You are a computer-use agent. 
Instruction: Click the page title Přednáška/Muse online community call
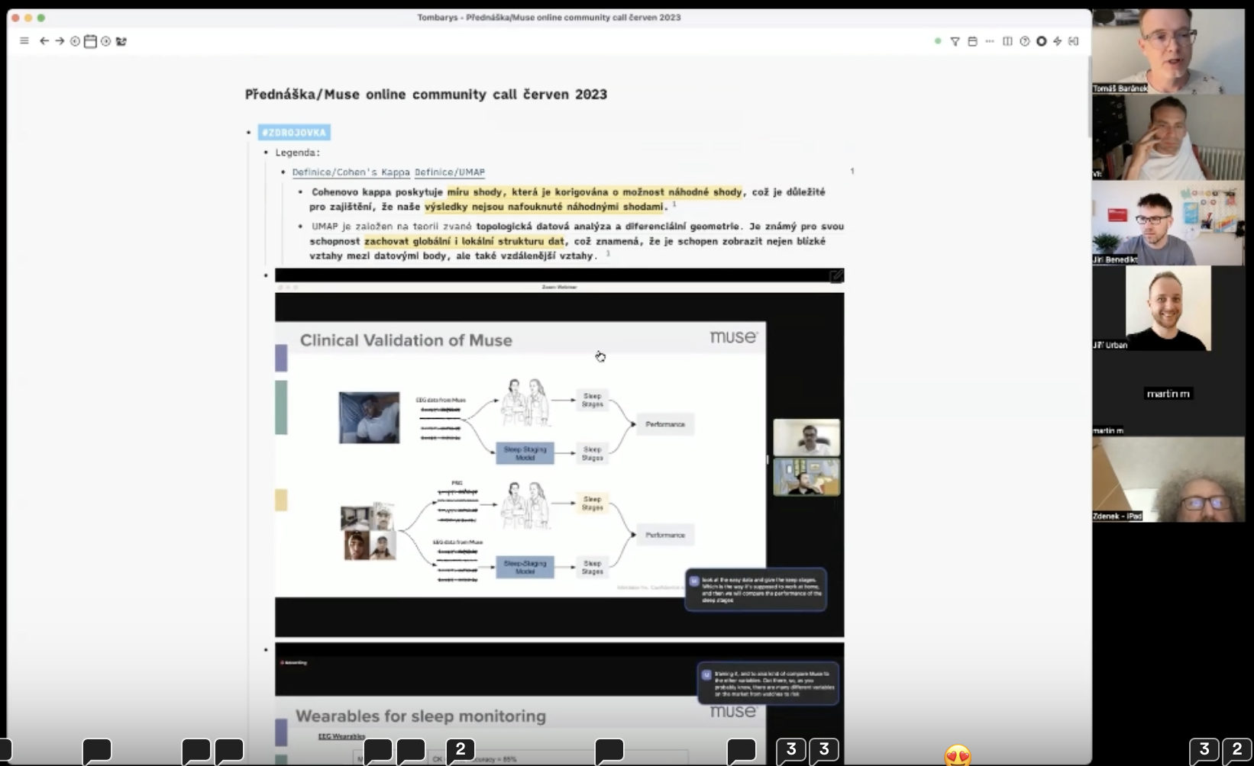pyautogui.click(x=426, y=95)
